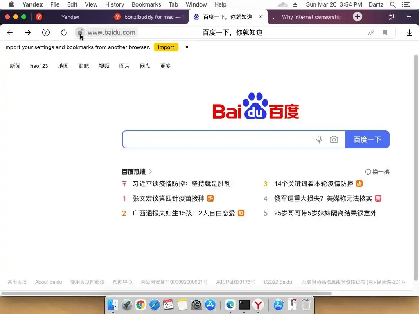Click the horizontal scrollbar at the bottom

[x=166, y=294]
